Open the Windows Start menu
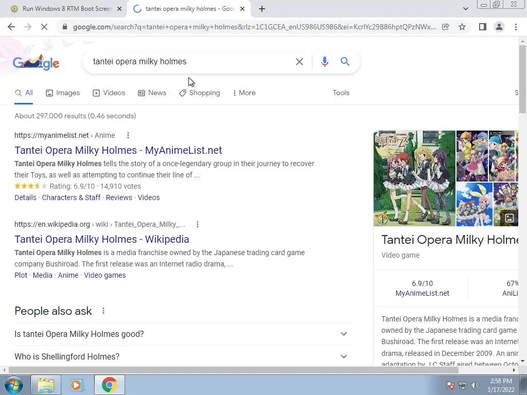527x395 pixels. pyautogui.click(x=13, y=385)
